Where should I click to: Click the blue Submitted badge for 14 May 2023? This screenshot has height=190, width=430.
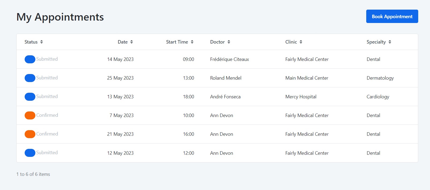pos(30,59)
